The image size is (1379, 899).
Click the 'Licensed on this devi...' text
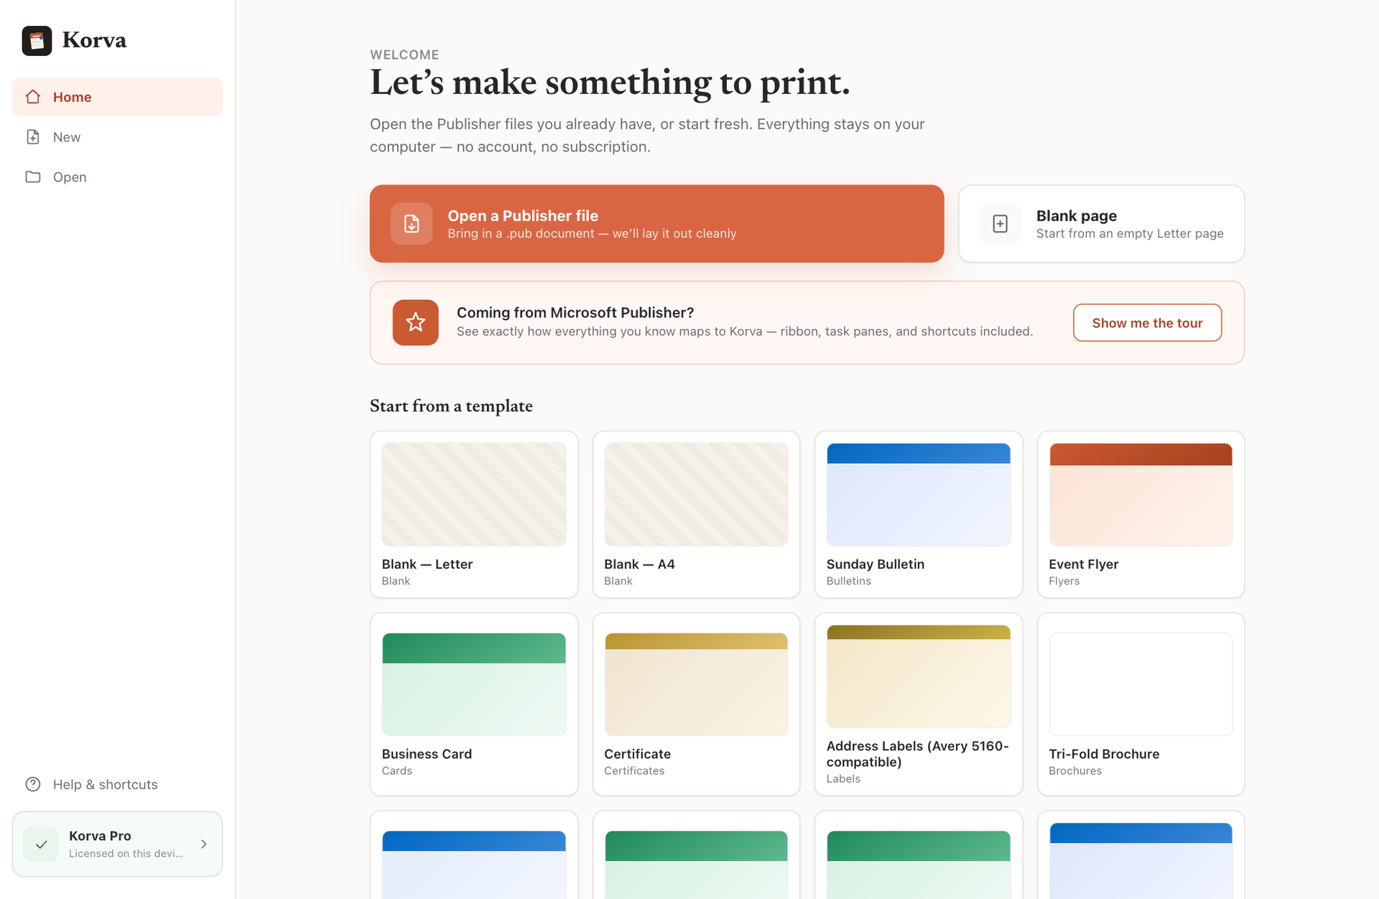pyautogui.click(x=126, y=854)
